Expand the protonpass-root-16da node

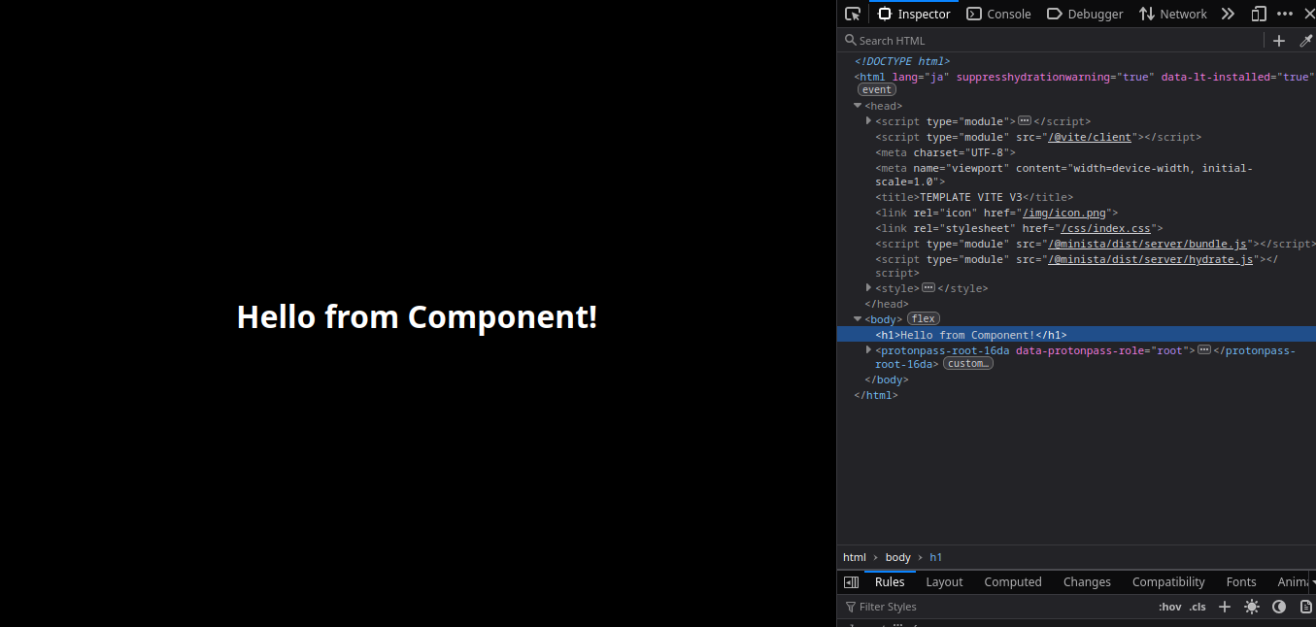tap(868, 349)
